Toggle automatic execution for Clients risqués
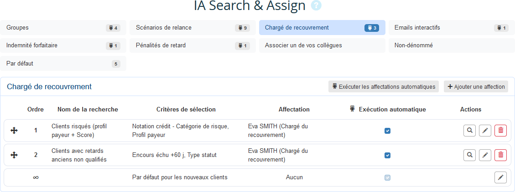 [388, 131]
